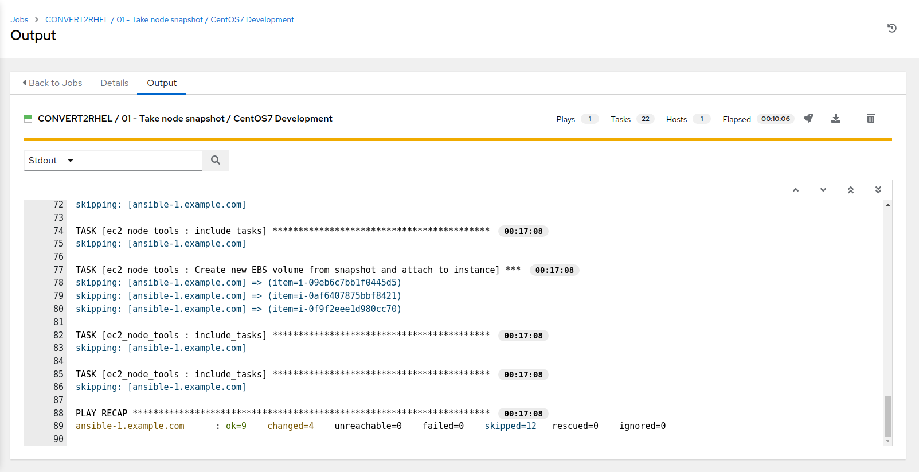The width and height of the screenshot is (919, 472).
Task: Go back to Jobs list
Action: [x=52, y=83]
